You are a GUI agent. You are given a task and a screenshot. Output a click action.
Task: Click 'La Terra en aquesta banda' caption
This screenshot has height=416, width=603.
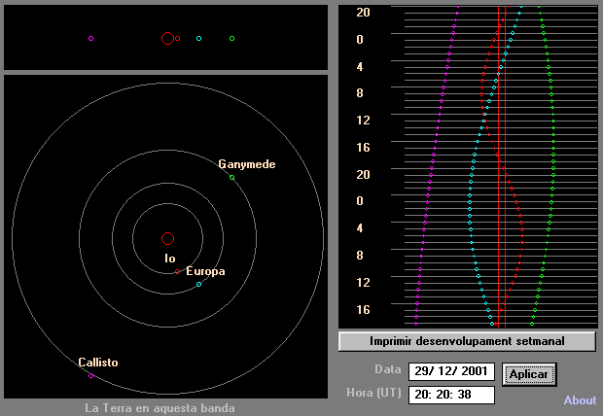tap(160, 408)
